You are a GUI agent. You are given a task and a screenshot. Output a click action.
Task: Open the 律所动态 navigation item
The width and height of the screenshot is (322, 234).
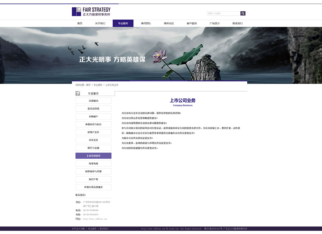click(x=169, y=24)
